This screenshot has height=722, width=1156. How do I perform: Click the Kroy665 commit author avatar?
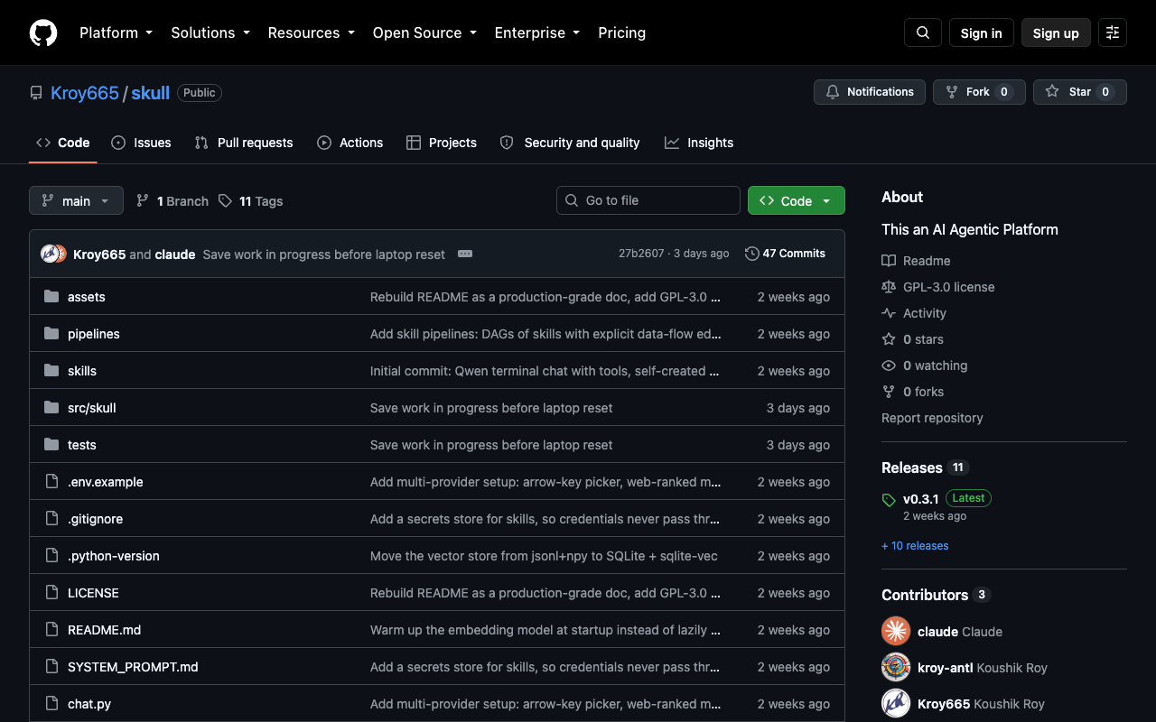point(51,254)
